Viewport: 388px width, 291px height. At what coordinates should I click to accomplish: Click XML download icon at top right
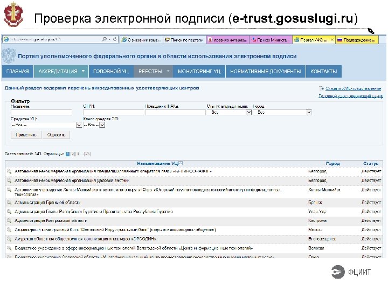click(x=321, y=88)
